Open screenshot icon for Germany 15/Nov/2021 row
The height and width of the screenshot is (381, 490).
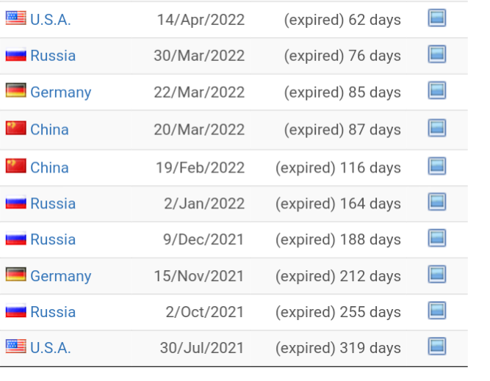point(436,275)
